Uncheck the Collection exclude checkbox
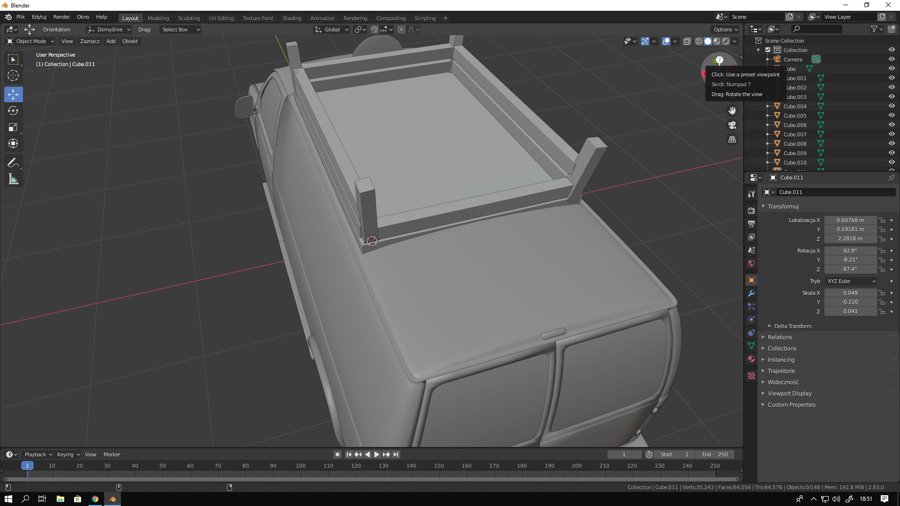Image resolution: width=900 pixels, height=506 pixels. click(768, 50)
